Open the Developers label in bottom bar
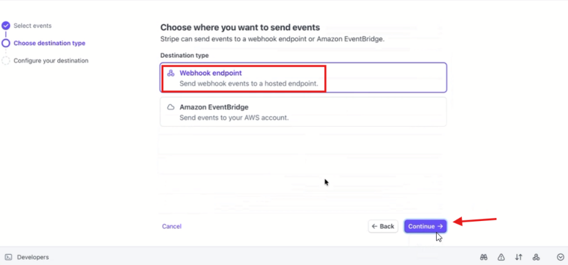Viewport: 568px width, 265px height. tap(33, 257)
